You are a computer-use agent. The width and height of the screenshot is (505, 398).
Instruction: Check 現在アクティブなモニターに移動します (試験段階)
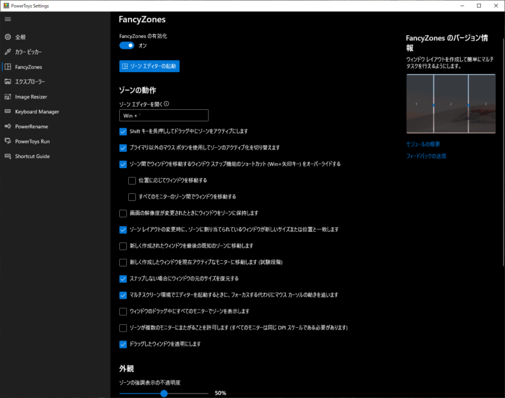tap(123, 262)
